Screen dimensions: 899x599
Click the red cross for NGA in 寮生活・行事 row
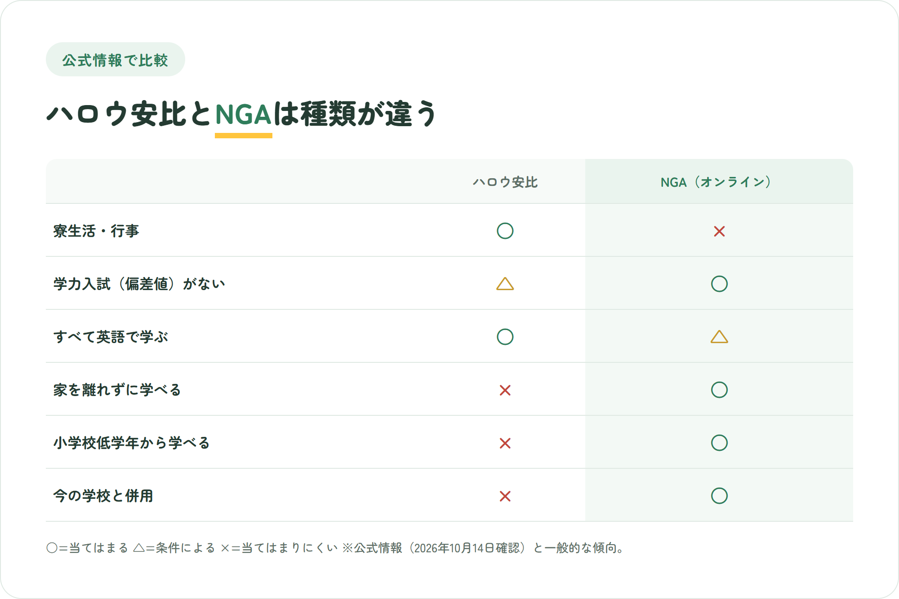pos(719,231)
